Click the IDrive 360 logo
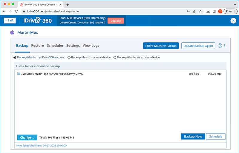Screen dimensions: 239x153 pos(38,20)
